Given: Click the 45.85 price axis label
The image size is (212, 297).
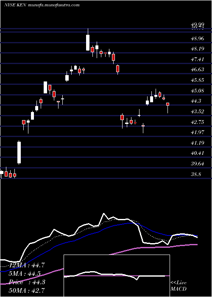Looking at the screenshot, I should [x=197, y=80].
